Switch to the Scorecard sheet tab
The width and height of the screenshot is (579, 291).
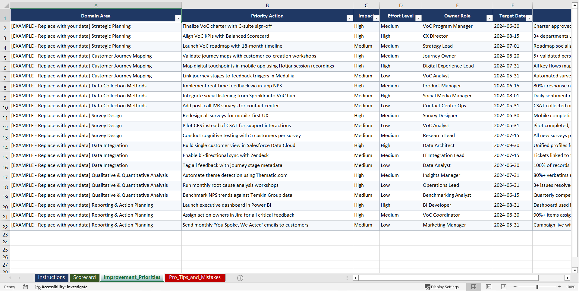pyautogui.click(x=84, y=277)
